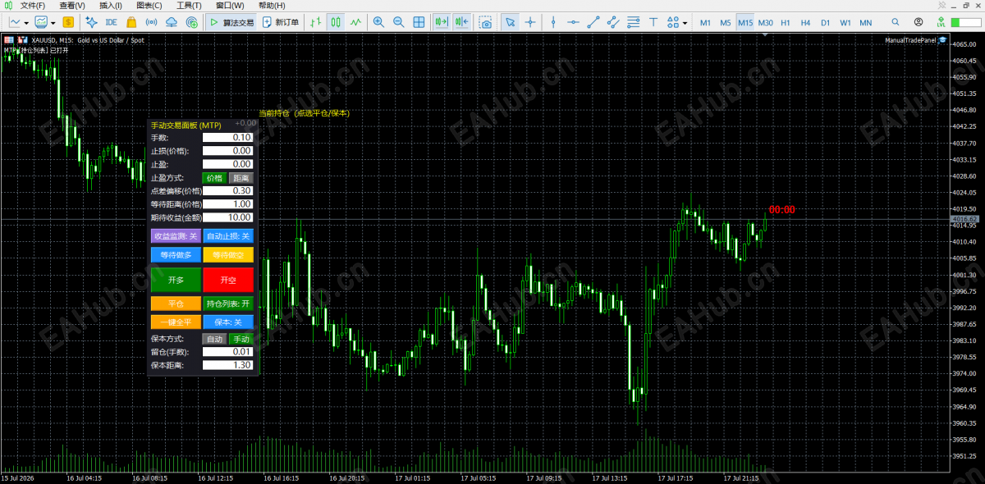
Task: Select the text label tool
Action: (x=654, y=22)
